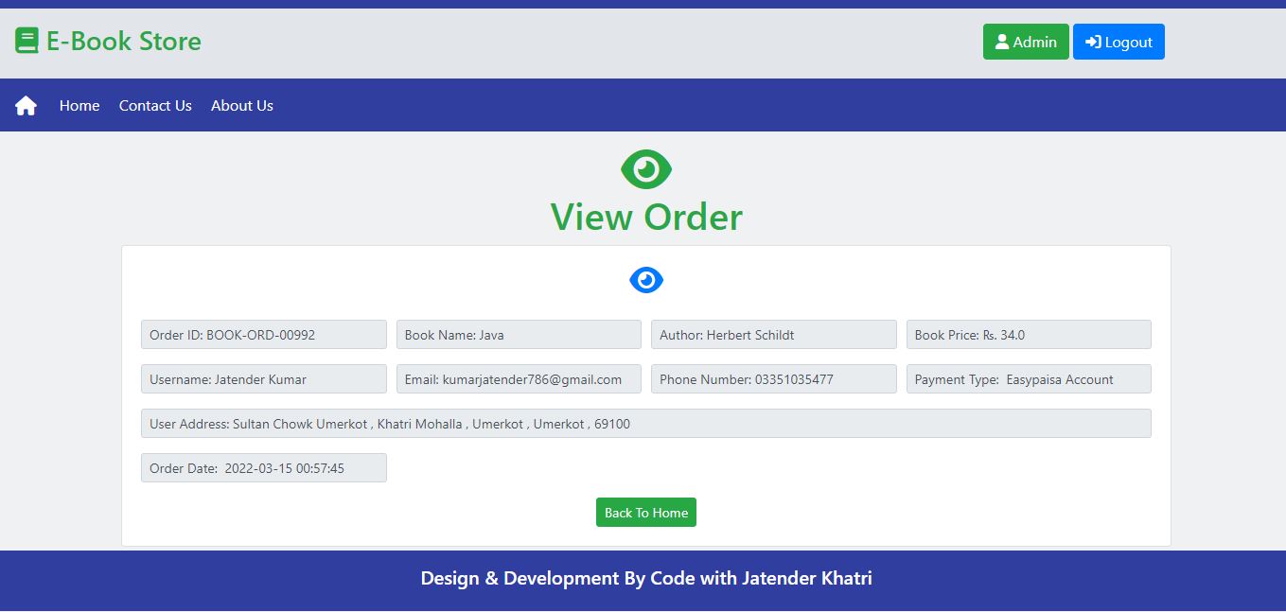Open the Contact Us page
The width and height of the screenshot is (1286, 612).
point(154,106)
